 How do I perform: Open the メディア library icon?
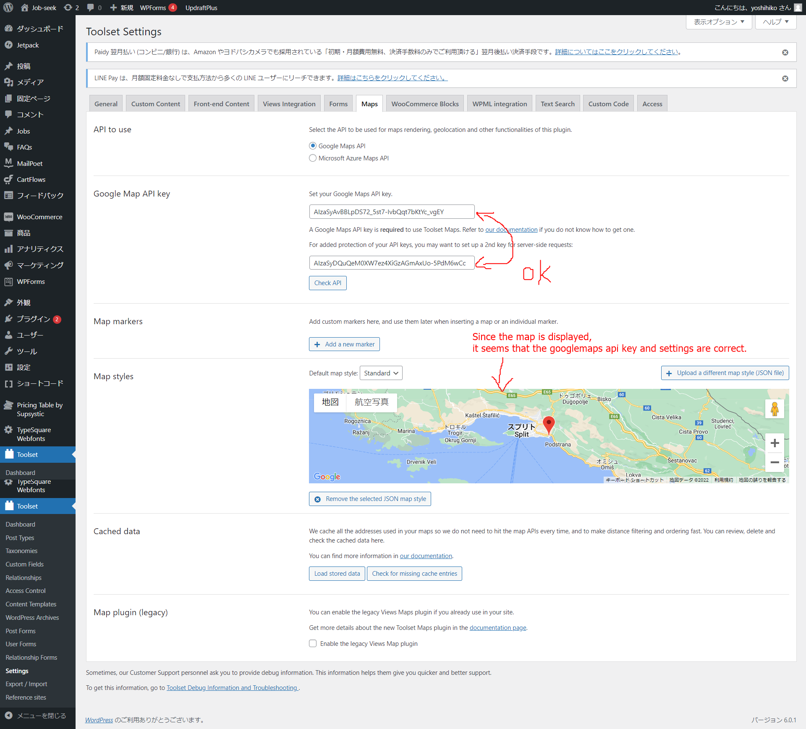pyautogui.click(x=8, y=82)
